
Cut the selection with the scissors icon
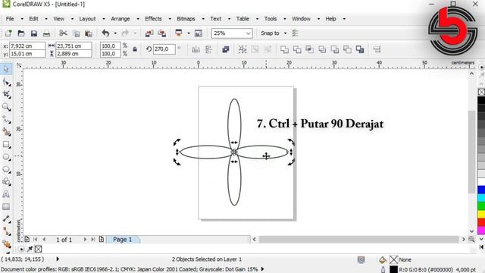coord(63,33)
